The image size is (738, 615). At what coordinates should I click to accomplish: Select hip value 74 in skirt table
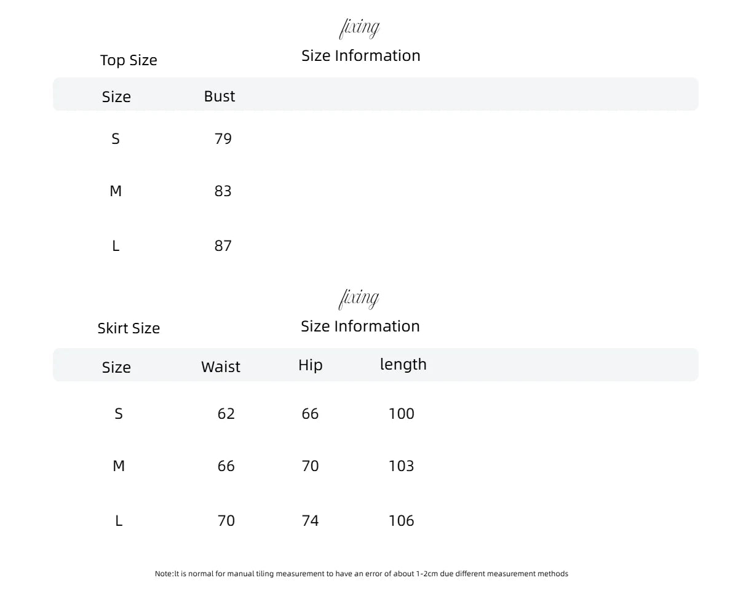[311, 520]
